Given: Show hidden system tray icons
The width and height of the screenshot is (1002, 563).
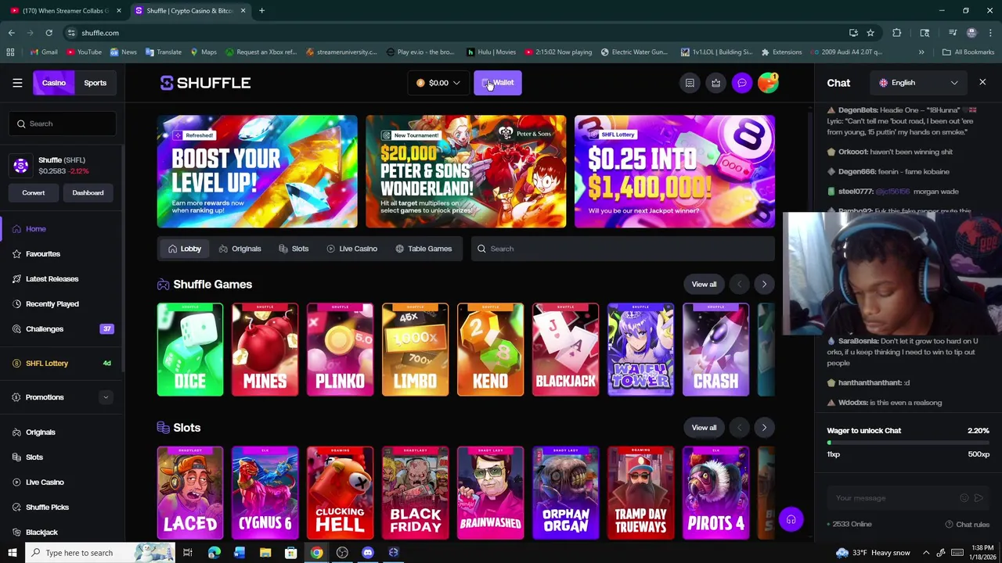Looking at the screenshot, I should [x=926, y=553].
